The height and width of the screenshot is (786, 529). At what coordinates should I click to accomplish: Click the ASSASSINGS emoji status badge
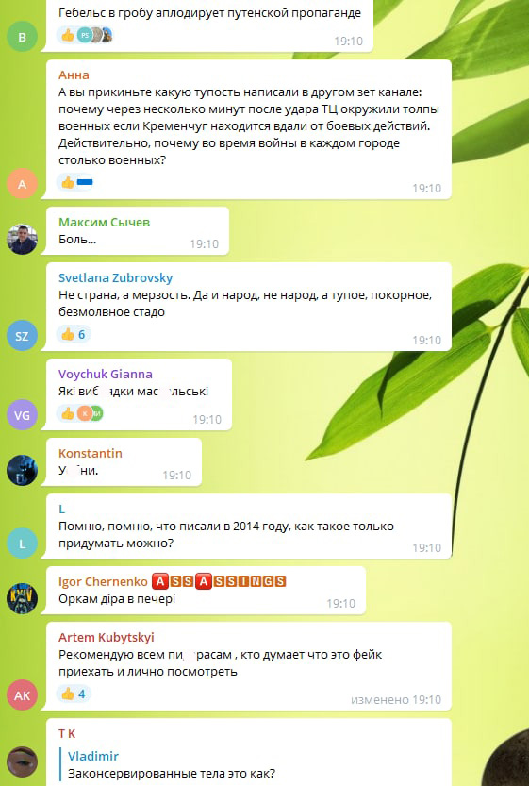(219, 581)
